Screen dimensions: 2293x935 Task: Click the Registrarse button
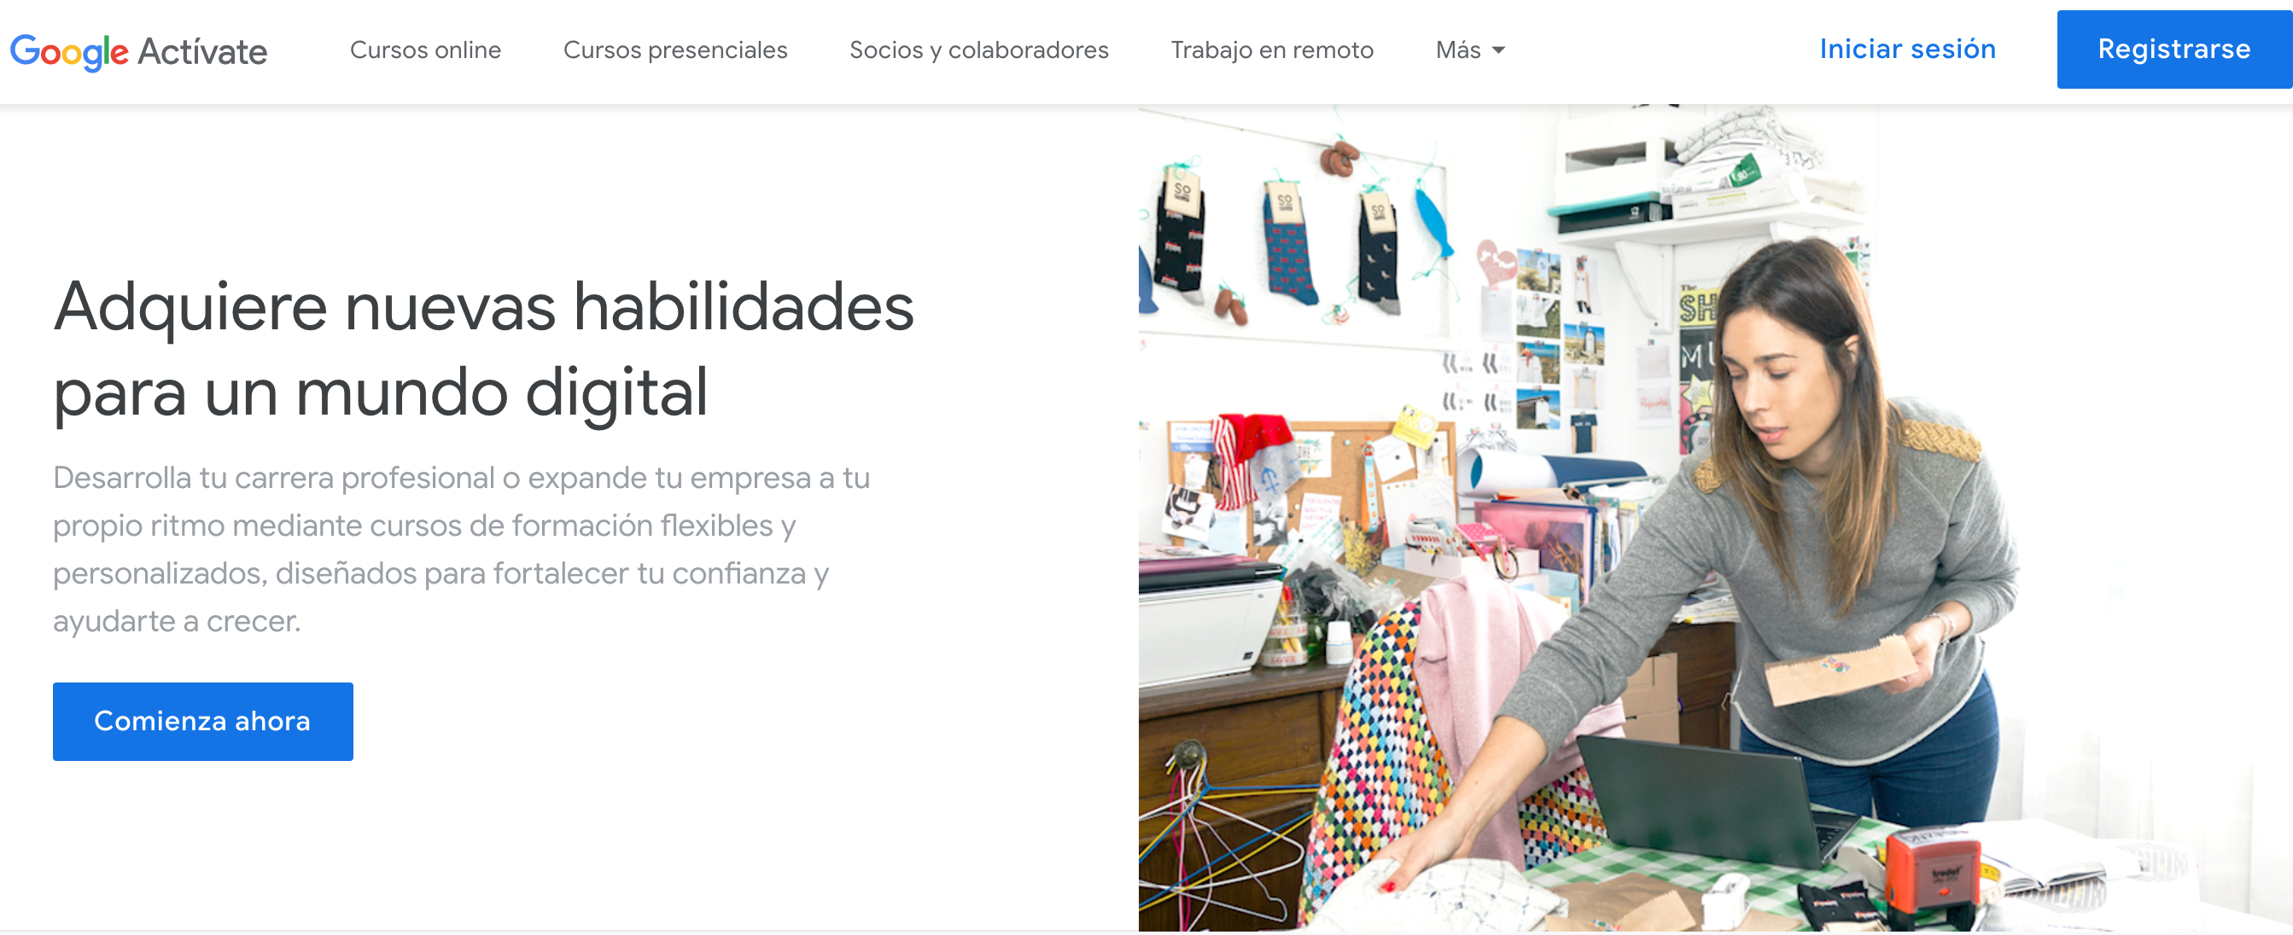pos(2173,49)
